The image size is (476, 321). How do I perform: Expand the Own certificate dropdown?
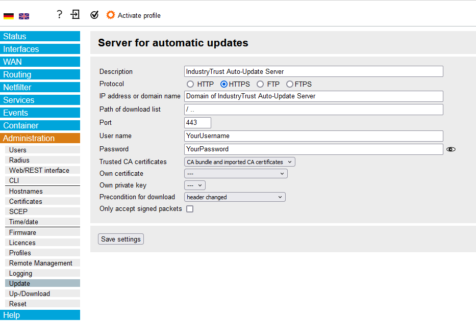coord(236,174)
